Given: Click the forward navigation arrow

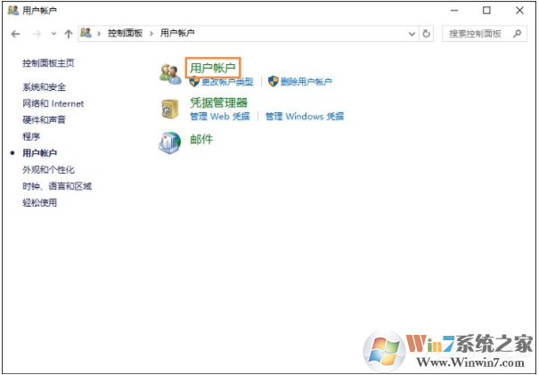Looking at the screenshot, I should tap(37, 34).
